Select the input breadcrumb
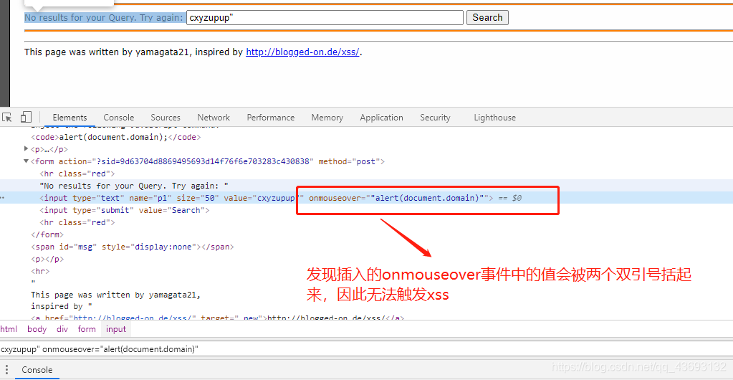733x380 pixels. click(116, 329)
